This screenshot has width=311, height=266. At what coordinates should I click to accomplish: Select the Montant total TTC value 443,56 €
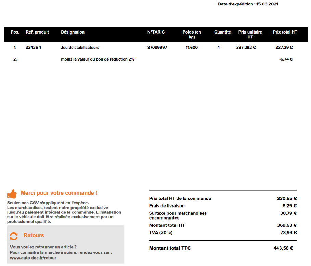pos(283,248)
